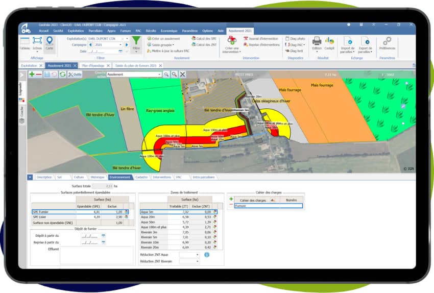The height and width of the screenshot is (293, 434).
Task: Open the Date filter calendar picker
Action: [120, 51]
